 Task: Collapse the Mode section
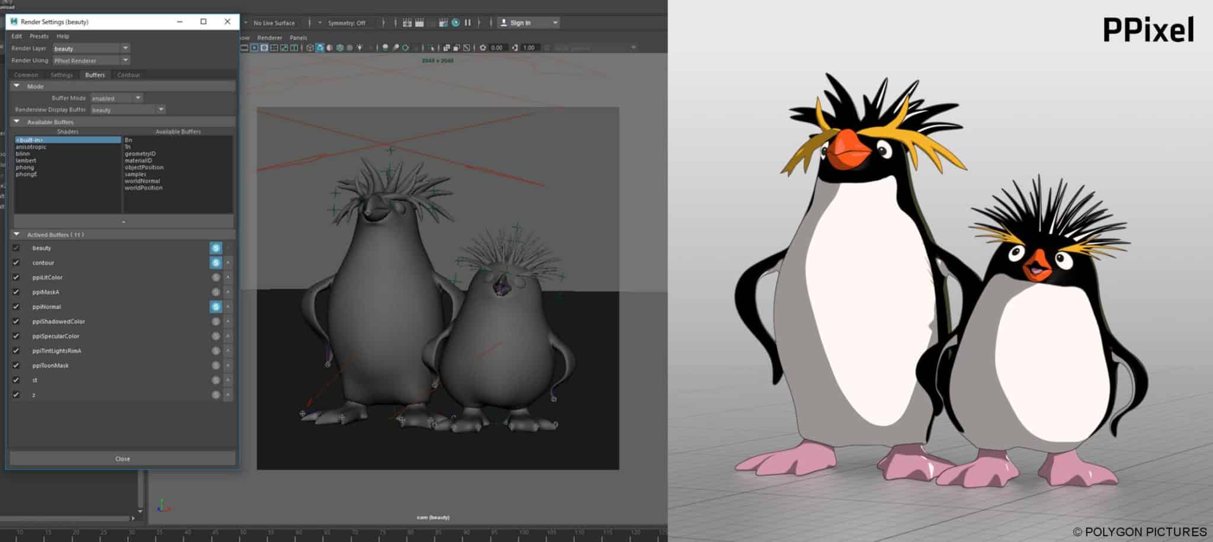[x=17, y=86]
